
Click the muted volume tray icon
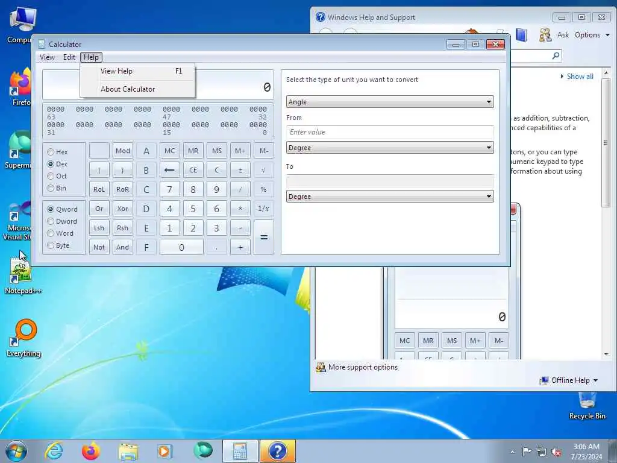click(x=556, y=452)
